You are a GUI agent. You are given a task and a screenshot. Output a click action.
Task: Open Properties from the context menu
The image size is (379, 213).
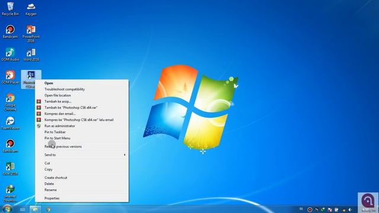coord(82,198)
